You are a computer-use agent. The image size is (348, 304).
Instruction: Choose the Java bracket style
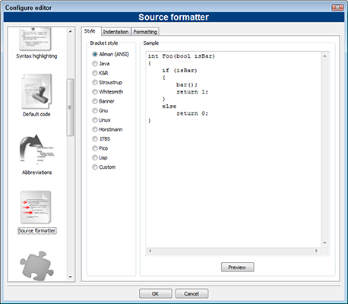[x=101, y=64]
